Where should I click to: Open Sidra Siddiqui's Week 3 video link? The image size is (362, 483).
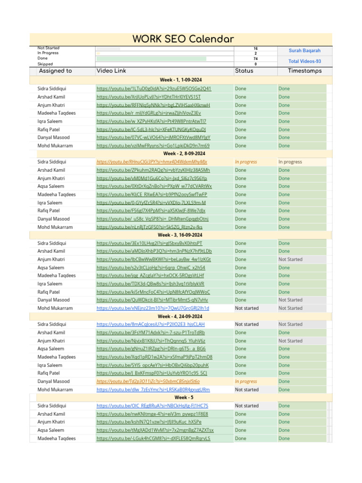[149, 243]
